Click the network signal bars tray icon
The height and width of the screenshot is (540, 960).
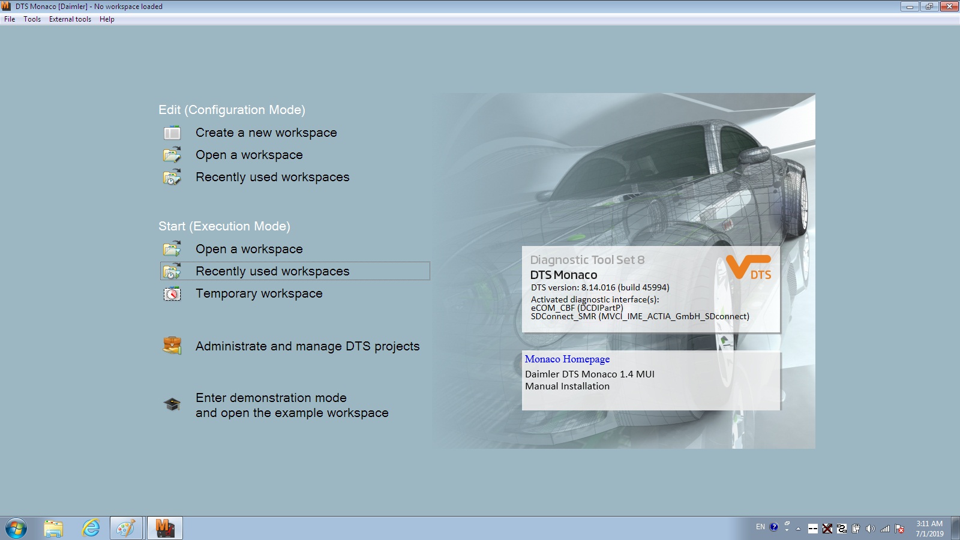885,529
